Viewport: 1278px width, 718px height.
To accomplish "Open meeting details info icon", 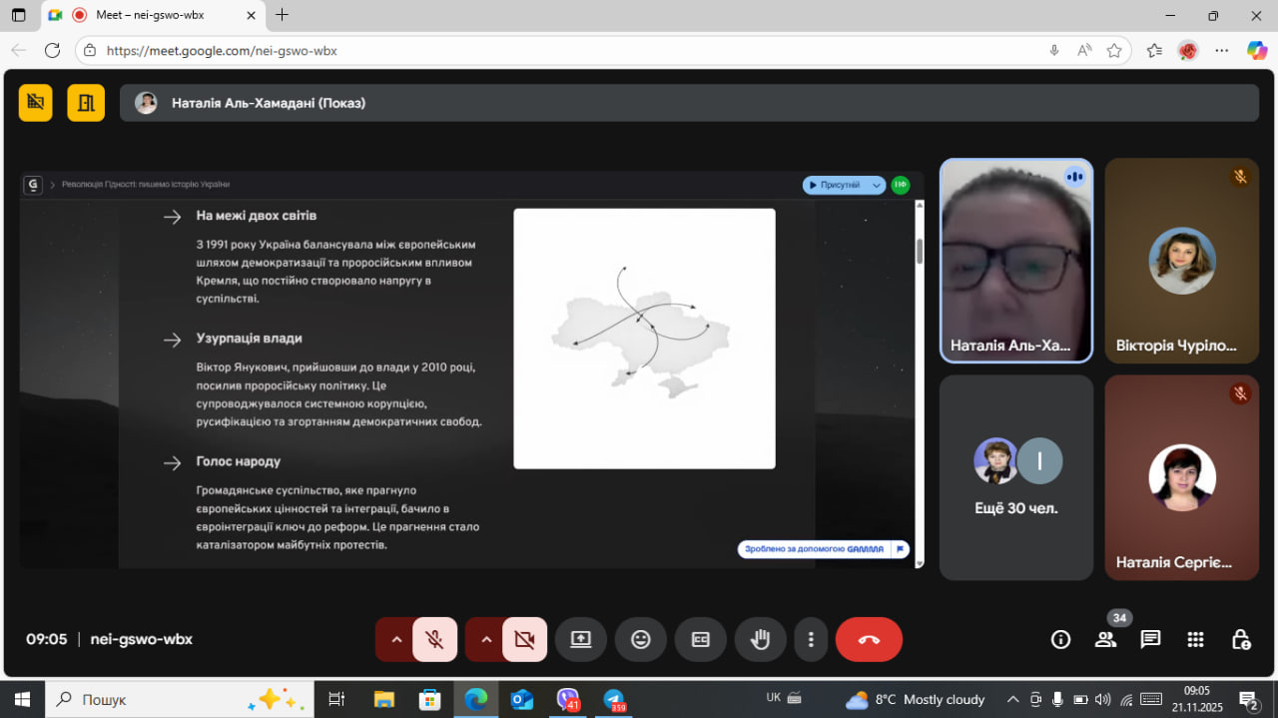I will (x=1060, y=639).
